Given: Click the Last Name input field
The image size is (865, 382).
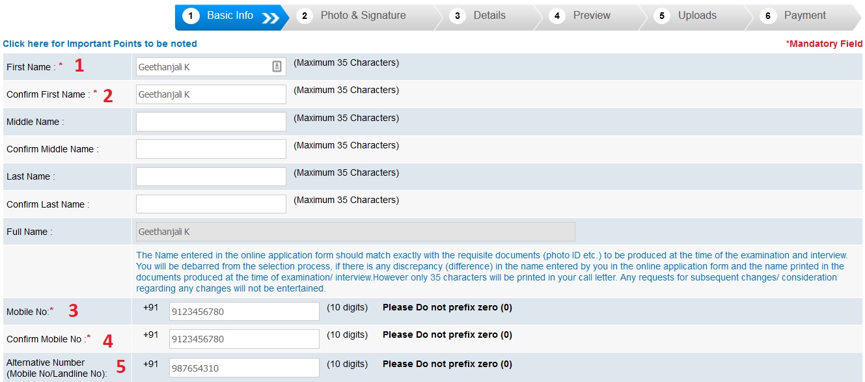Looking at the screenshot, I should 211,176.
